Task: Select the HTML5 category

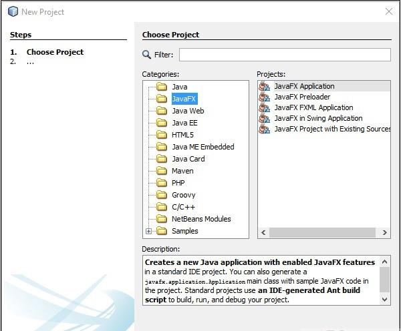Action: coord(182,135)
